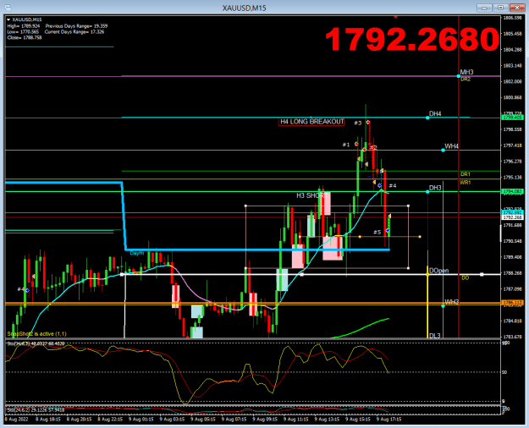Viewport: 529px width, 428px height.
Task: Close the XAUUSD,M15 chart window
Action: tap(517, 8)
